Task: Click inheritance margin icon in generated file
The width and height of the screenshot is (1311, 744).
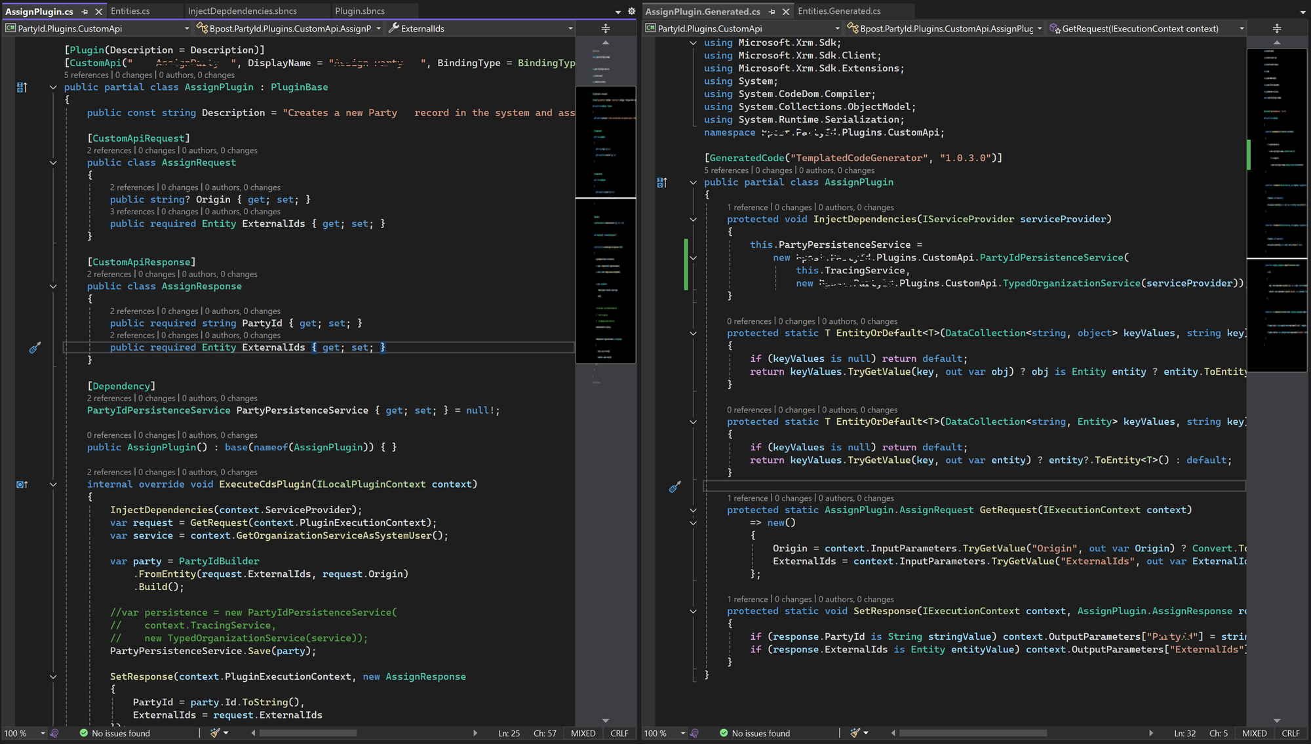Action: pyautogui.click(x=662, y=183)
